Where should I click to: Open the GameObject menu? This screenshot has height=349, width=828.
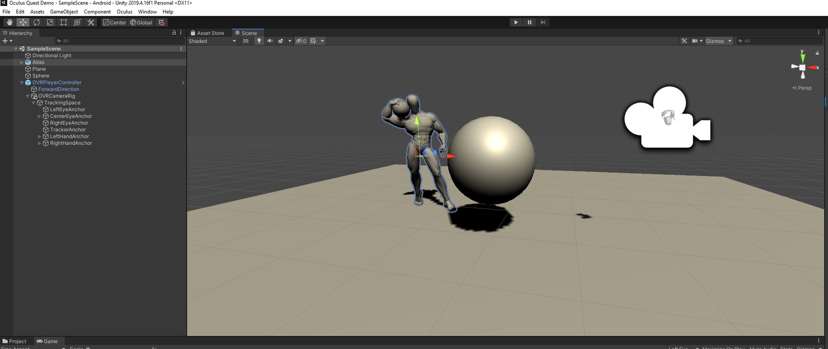click(64, 12)
